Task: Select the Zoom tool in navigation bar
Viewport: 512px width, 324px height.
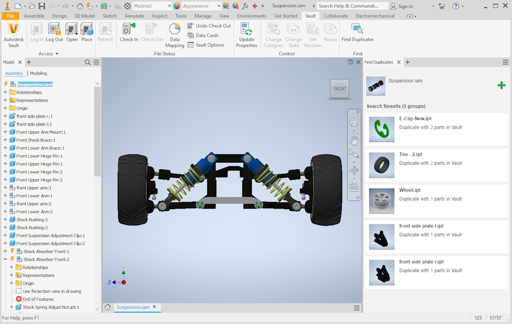Action: (354, 153)
